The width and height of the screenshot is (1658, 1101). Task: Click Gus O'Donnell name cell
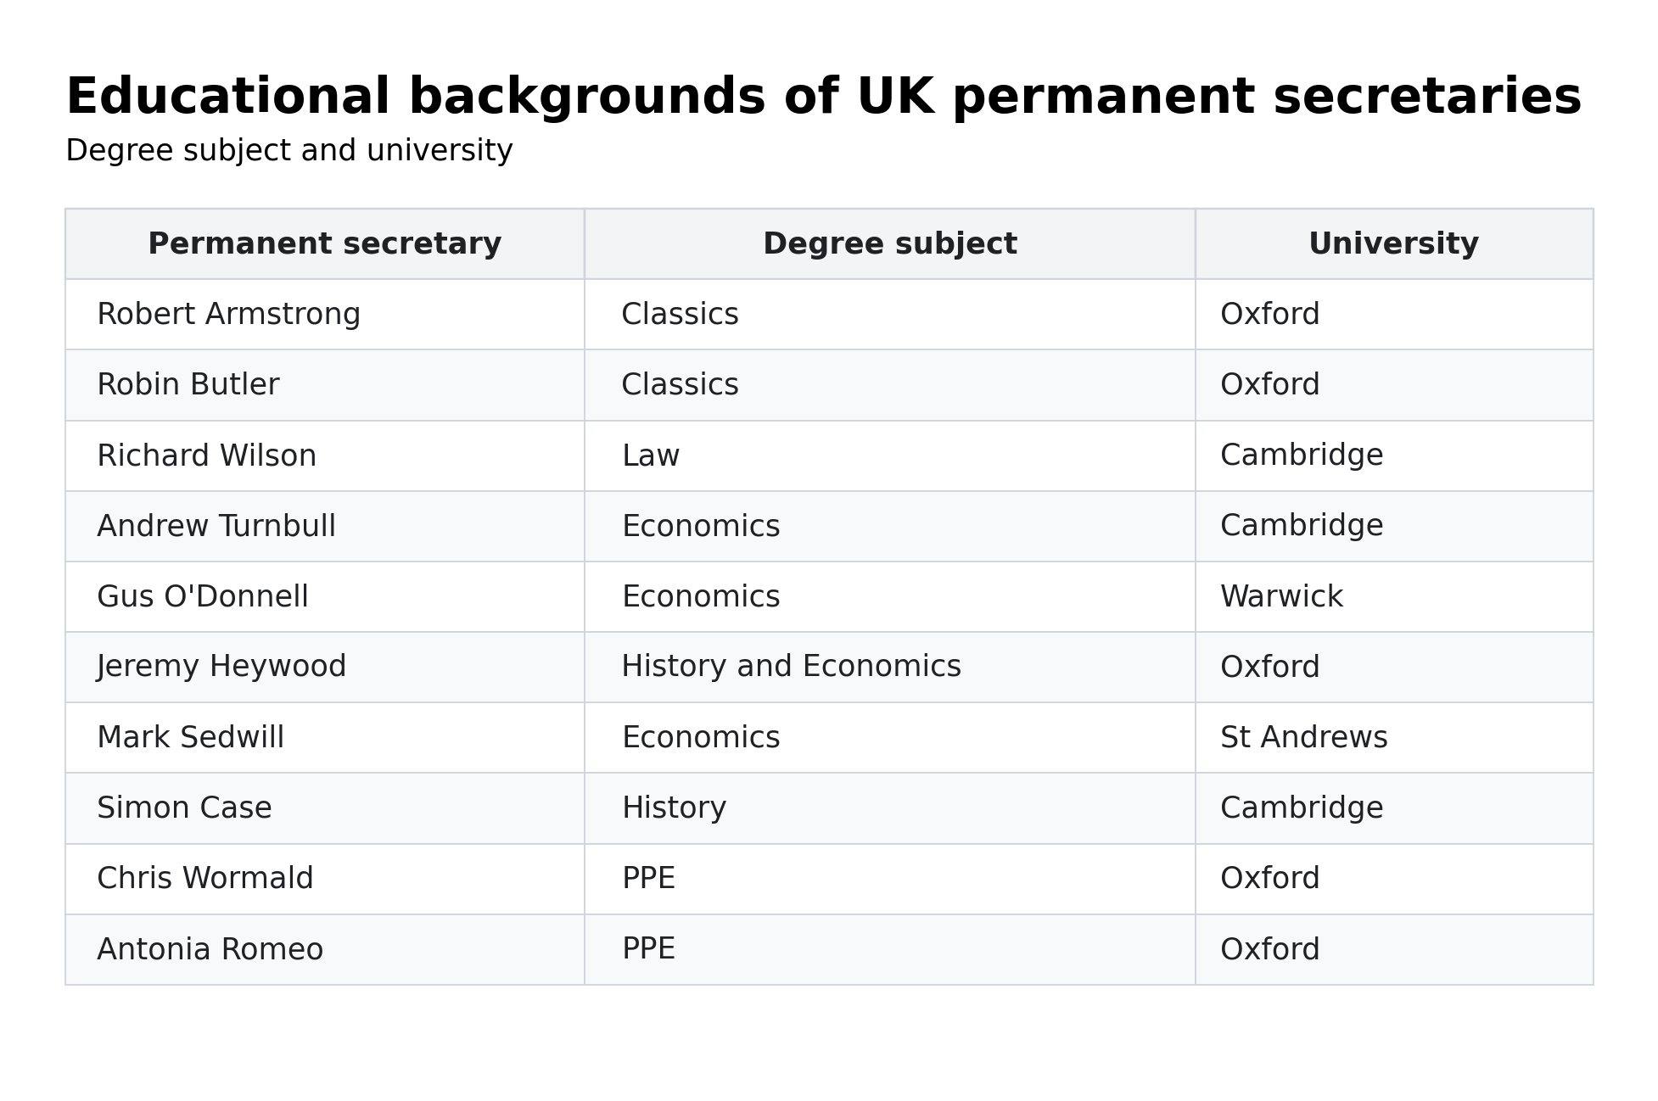pos(325,597)
